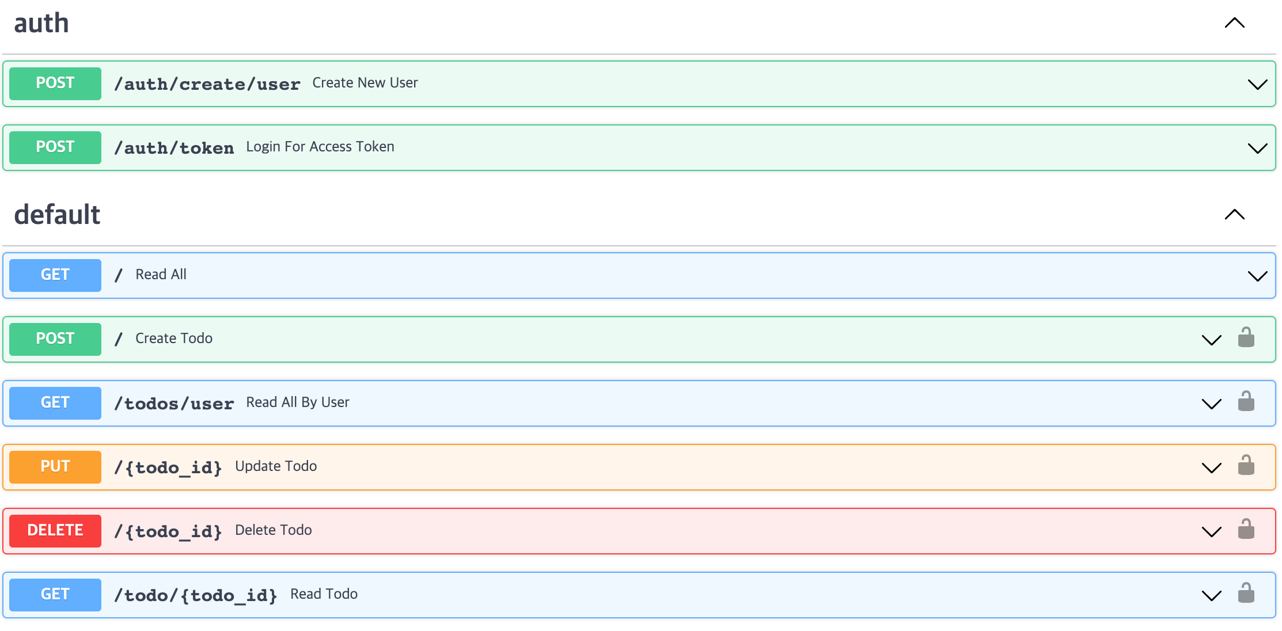Expand the /auth/create/user endpoint chevron

[x=1257, y=85]
